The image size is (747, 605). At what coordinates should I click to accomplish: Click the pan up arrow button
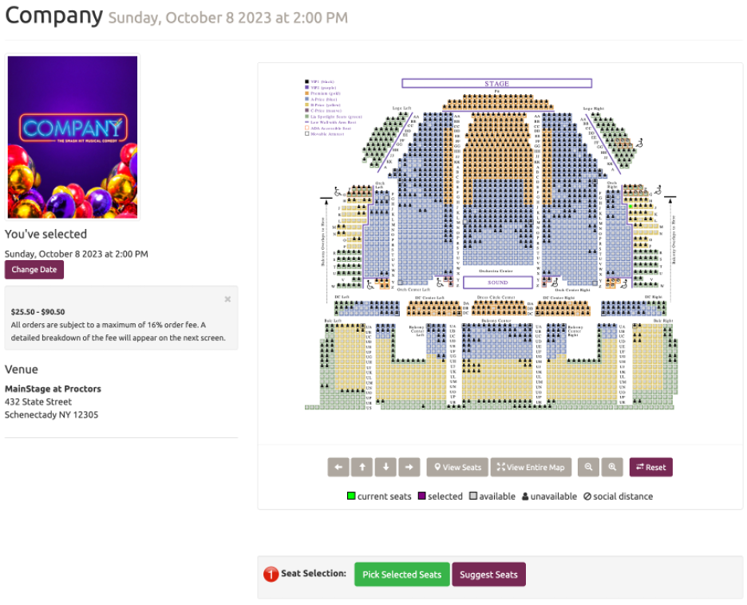362,467
